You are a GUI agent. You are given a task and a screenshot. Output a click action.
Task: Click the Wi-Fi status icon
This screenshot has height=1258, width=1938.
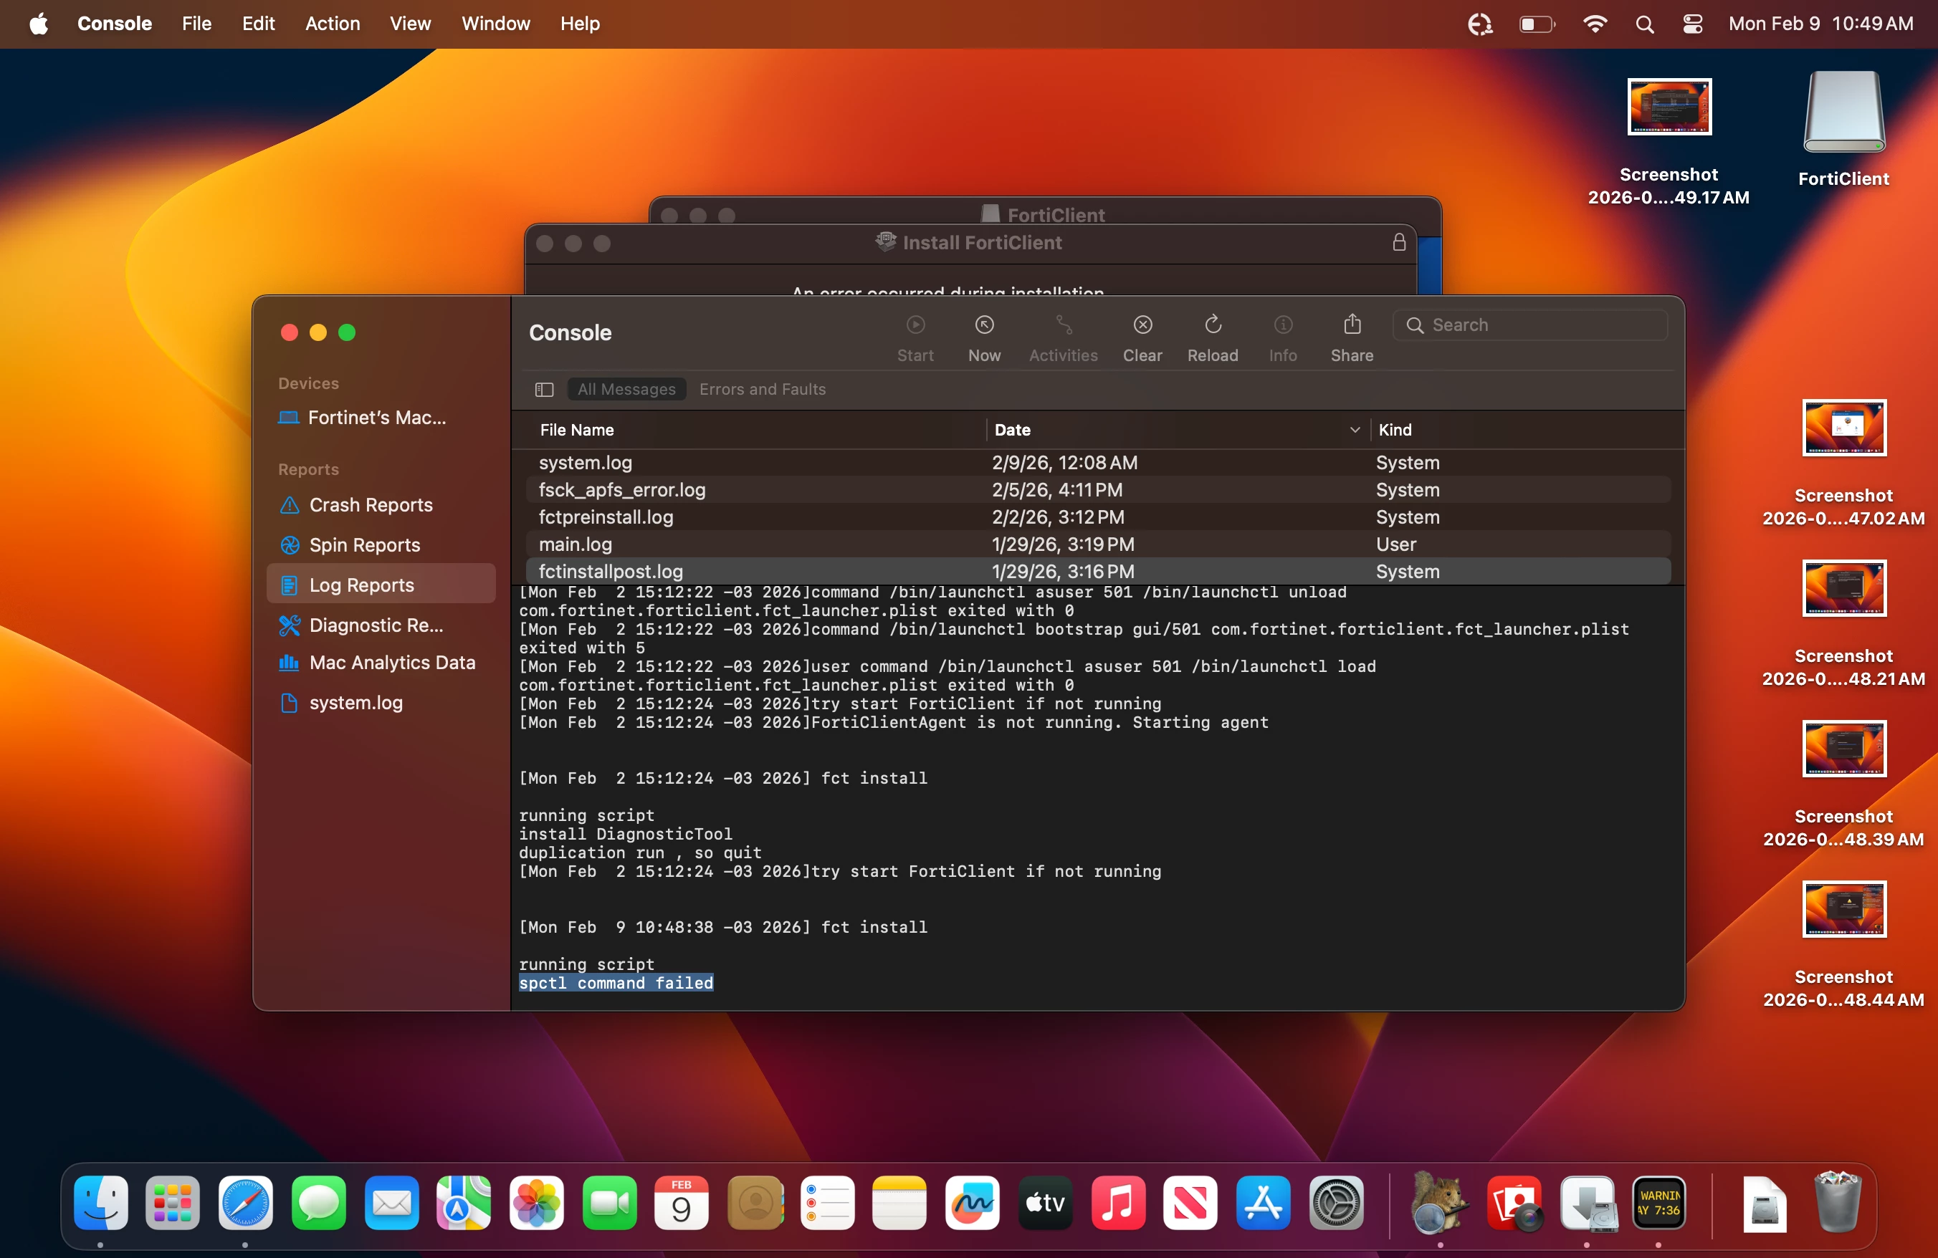1595,24
